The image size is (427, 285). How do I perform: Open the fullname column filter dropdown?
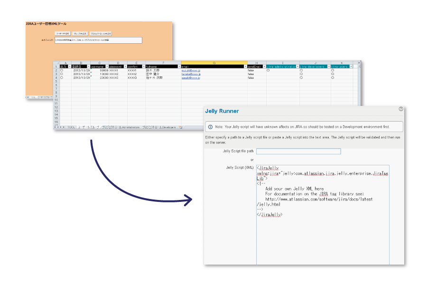point(178,67)
